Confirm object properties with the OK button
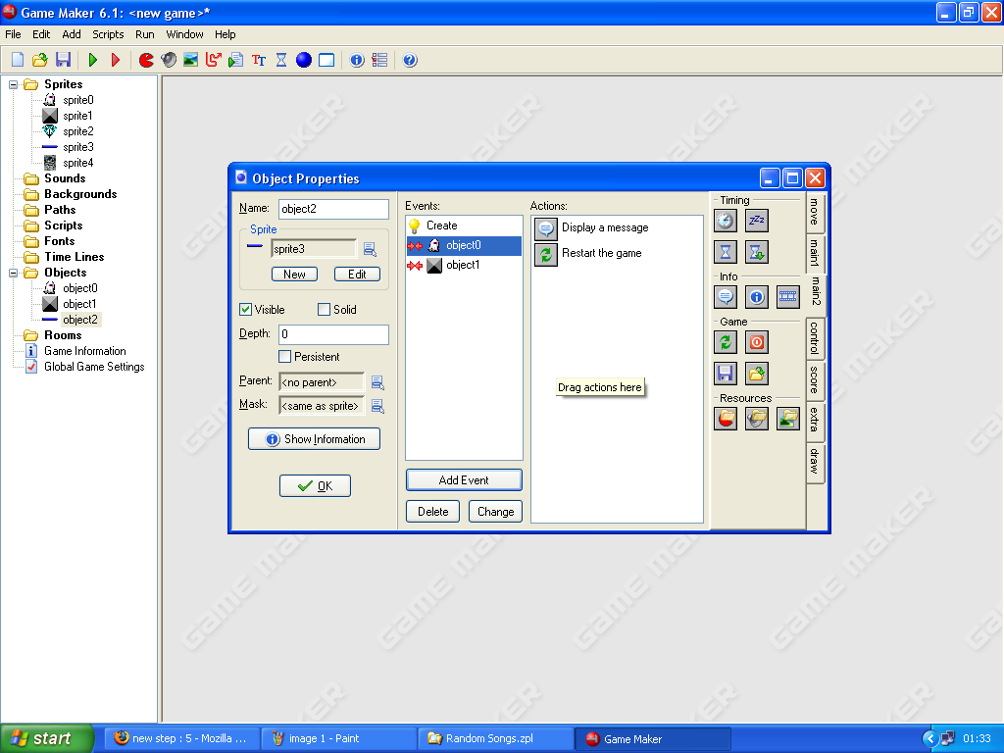Screen dimensions: 1004x753 (315, 486)
